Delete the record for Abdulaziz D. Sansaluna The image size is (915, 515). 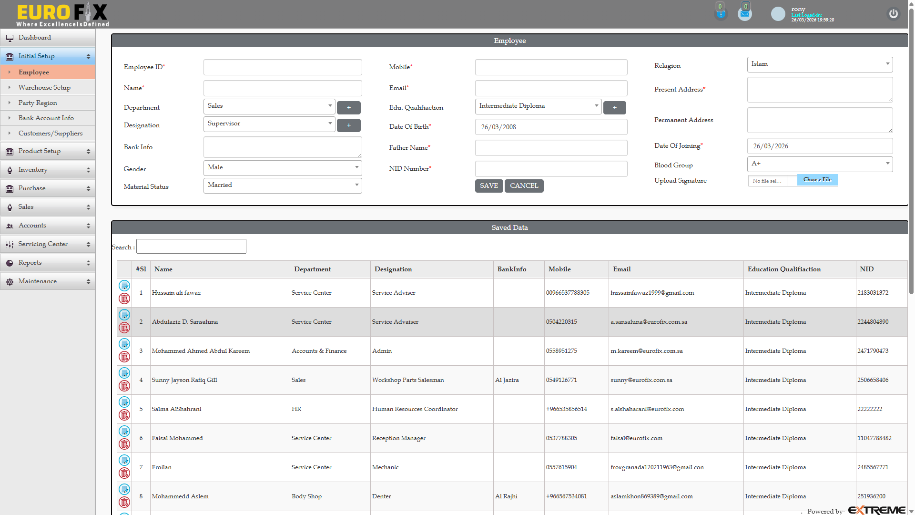124,328
